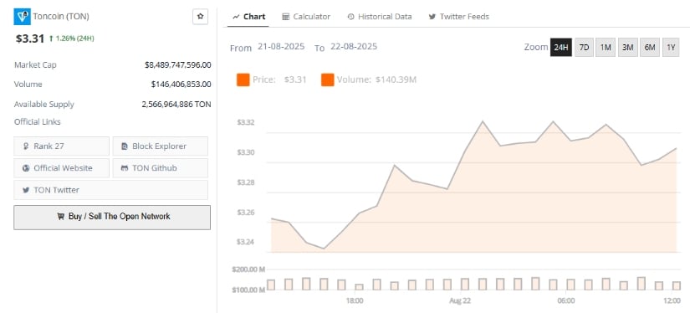The width and height of the screenshot is (690, 313).
Task: Click the Twitter bird icon in Twitter Feeds
Action: pos(432,17)
